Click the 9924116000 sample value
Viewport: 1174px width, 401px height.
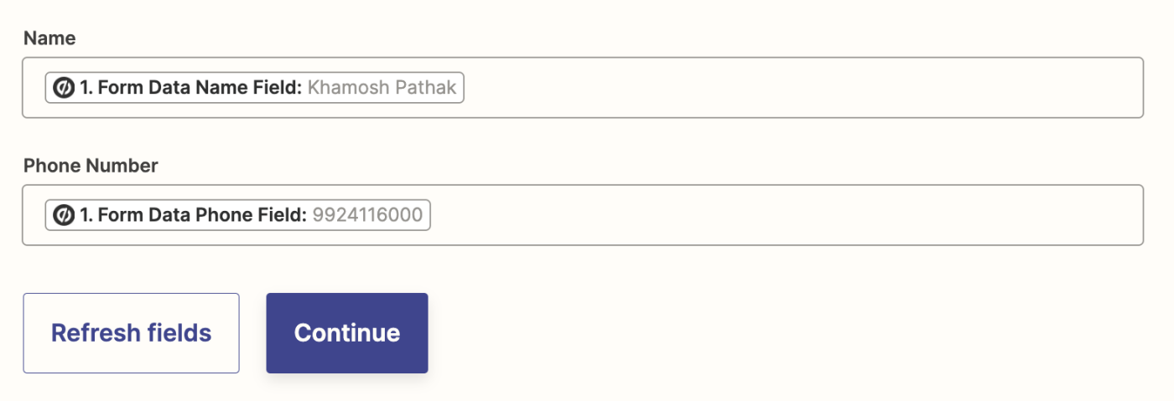point(367,215)
